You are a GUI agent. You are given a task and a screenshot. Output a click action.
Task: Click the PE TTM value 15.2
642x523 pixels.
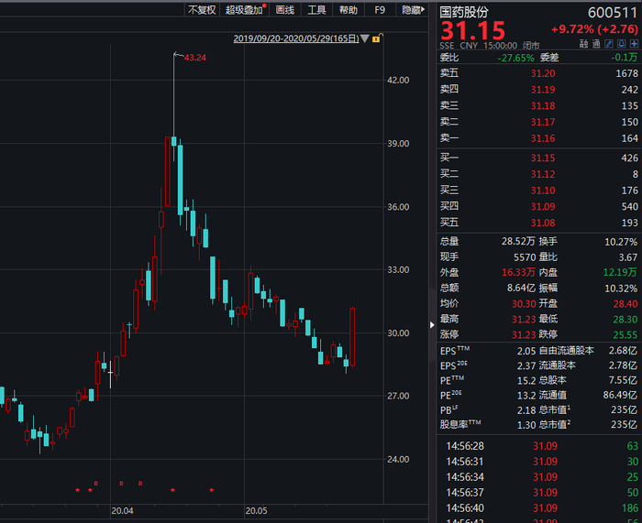tap(526, 381)
